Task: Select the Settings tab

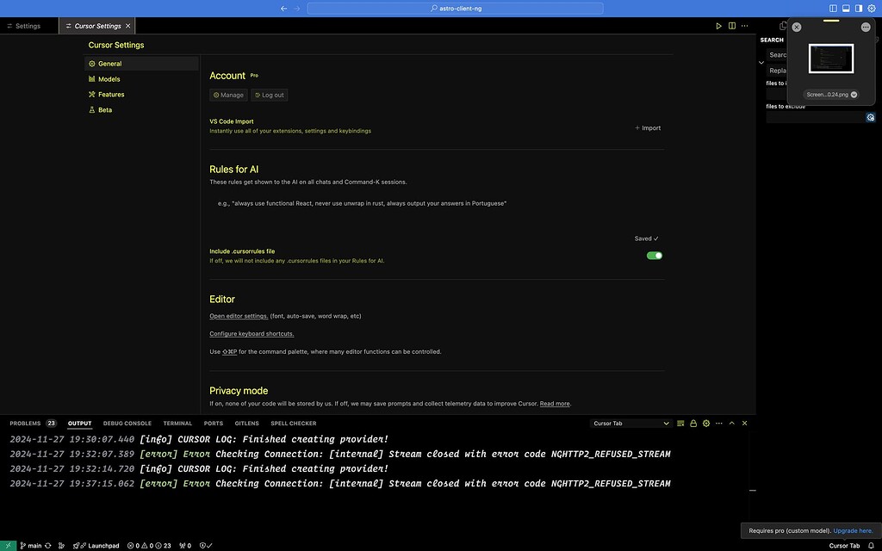Action: (27, 26)
